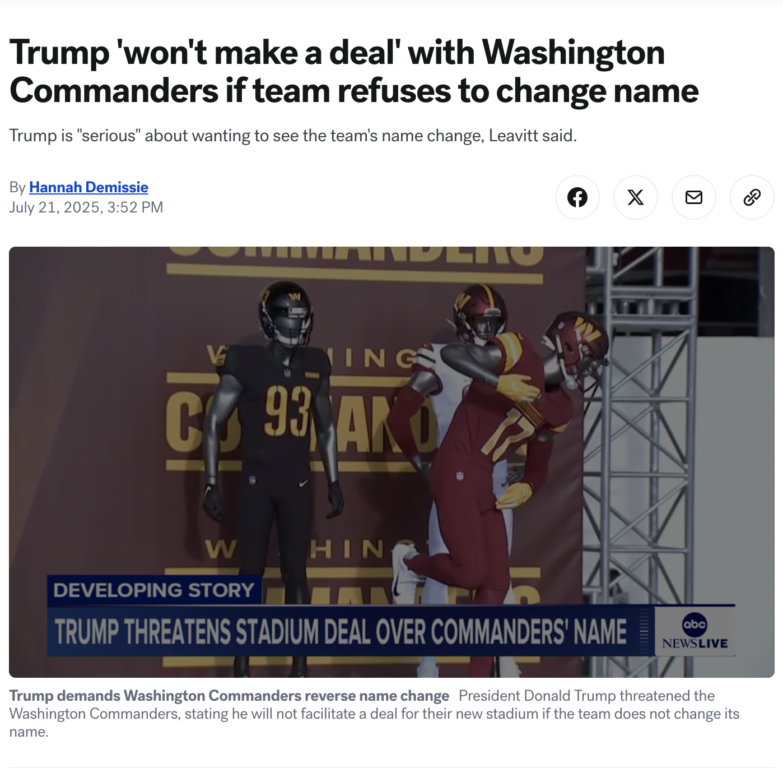This screenshot has height=768, width=783.
Task: Email this article using the envelope icon
Action: tap(694, 197)
